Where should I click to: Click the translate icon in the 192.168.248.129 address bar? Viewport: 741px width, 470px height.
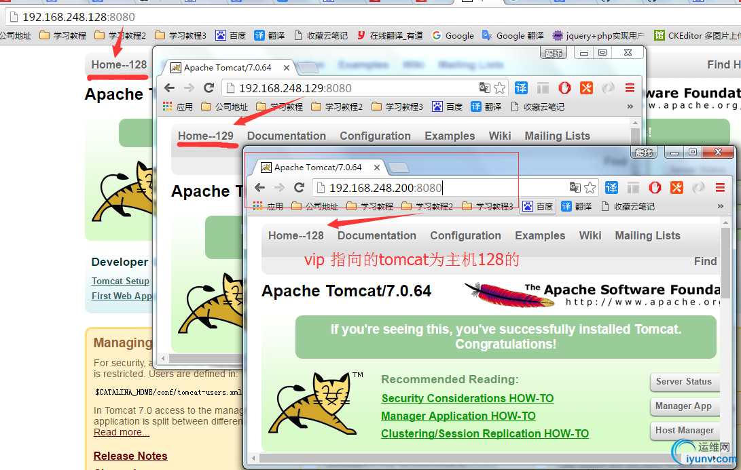(x=484, y=87)
